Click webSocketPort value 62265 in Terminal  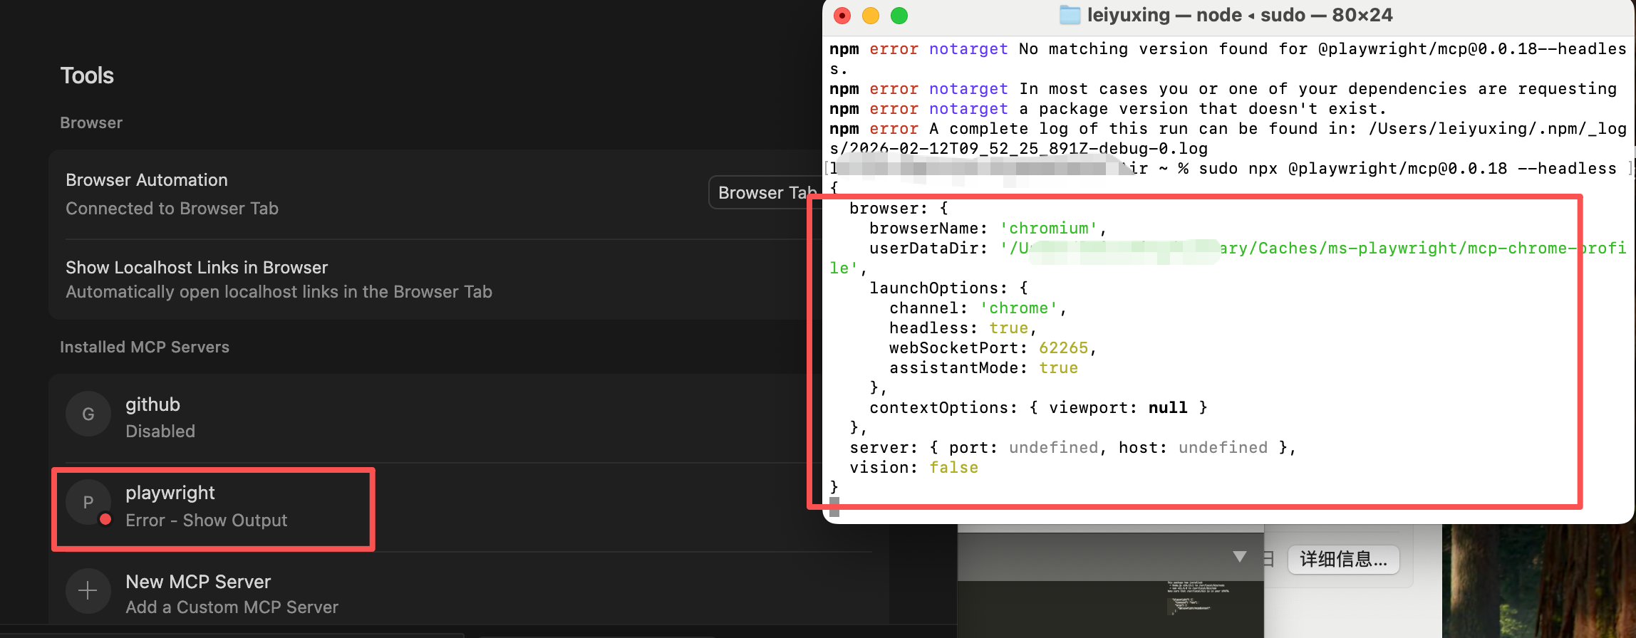(1063, 348)
